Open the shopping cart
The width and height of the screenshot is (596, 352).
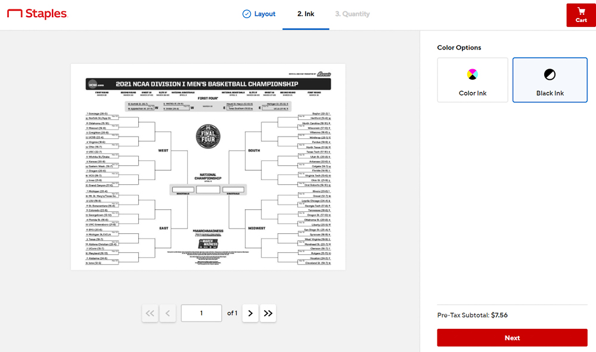[x=581, y=16]
